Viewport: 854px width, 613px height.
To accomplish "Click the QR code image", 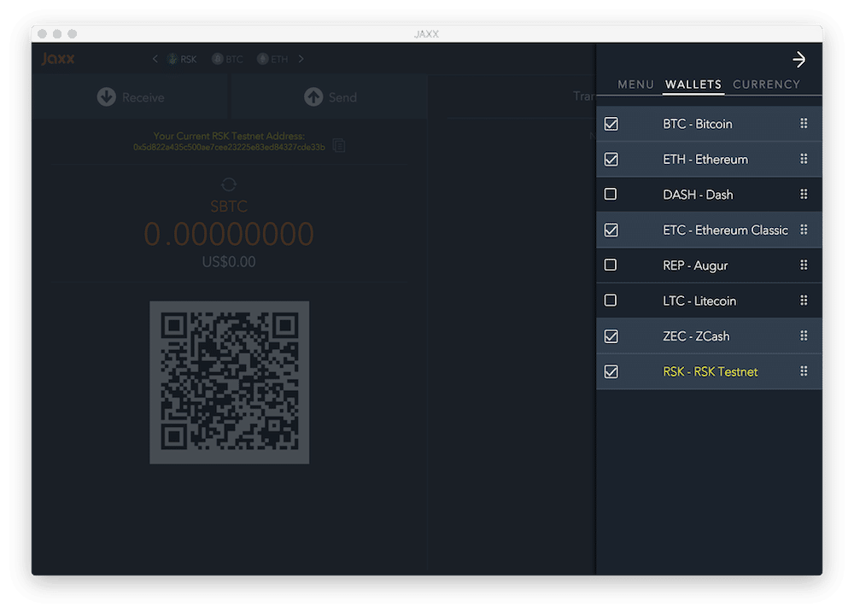I will (229, 382).
